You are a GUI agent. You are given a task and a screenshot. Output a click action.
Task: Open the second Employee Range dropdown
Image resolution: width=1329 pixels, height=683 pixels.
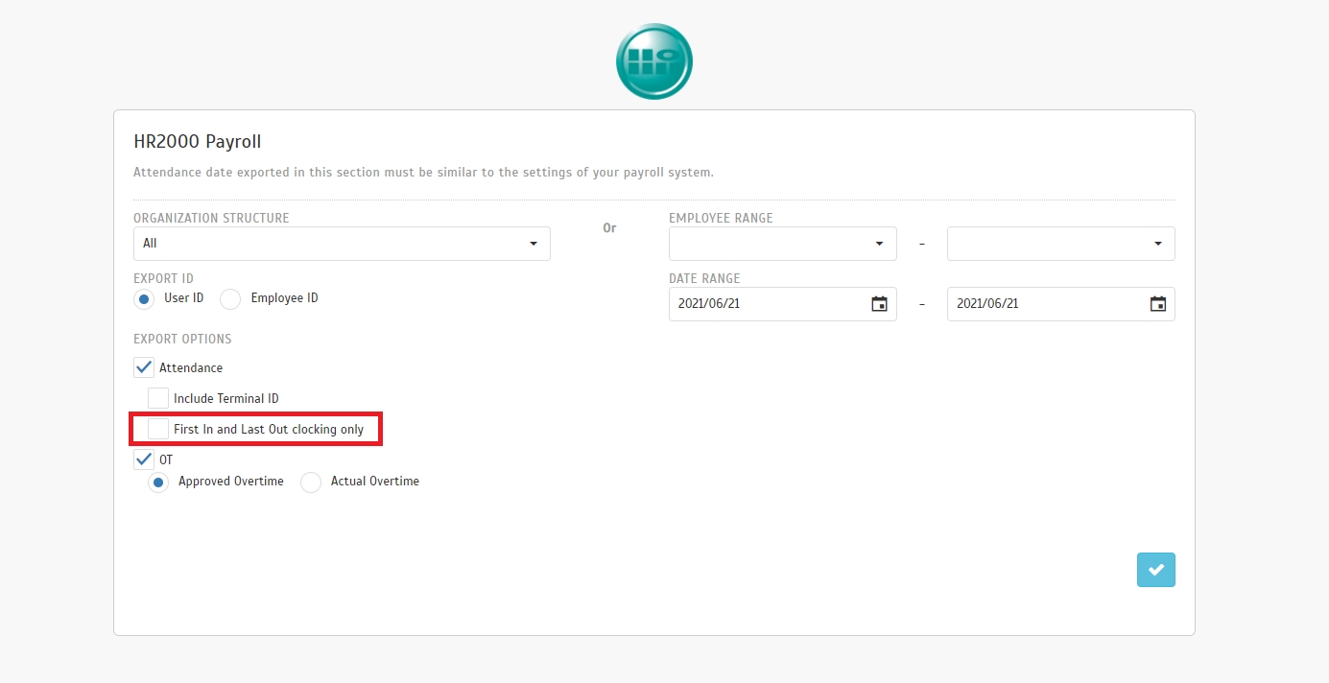(1060, 244)
